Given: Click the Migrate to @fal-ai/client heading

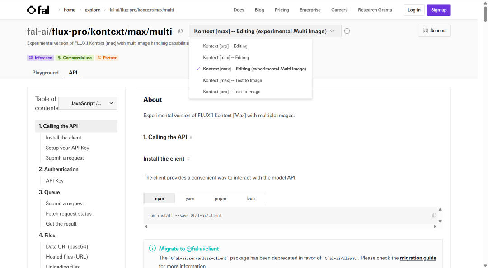Looking at the screenshot, I should pos(188,249).
